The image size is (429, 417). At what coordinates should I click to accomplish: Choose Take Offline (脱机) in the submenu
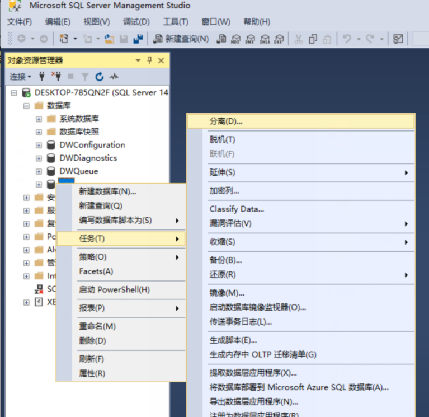[301, 139]
